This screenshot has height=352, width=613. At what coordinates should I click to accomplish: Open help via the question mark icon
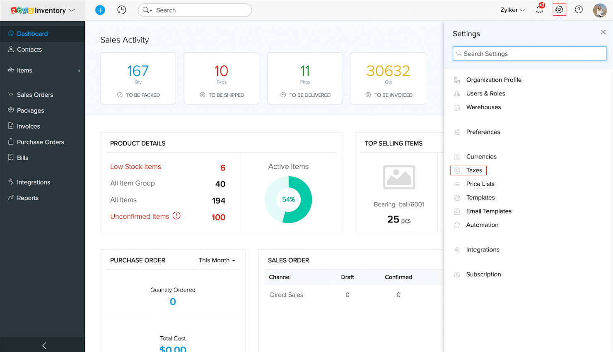[579, 10]
